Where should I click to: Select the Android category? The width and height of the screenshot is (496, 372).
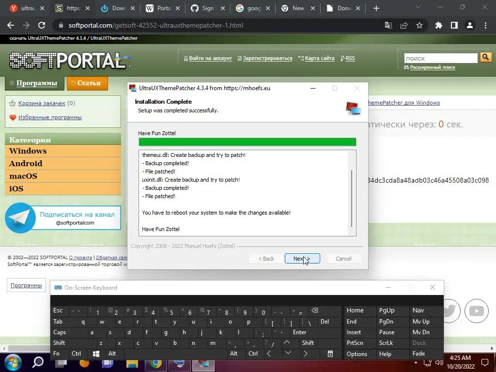click(63, 164)
